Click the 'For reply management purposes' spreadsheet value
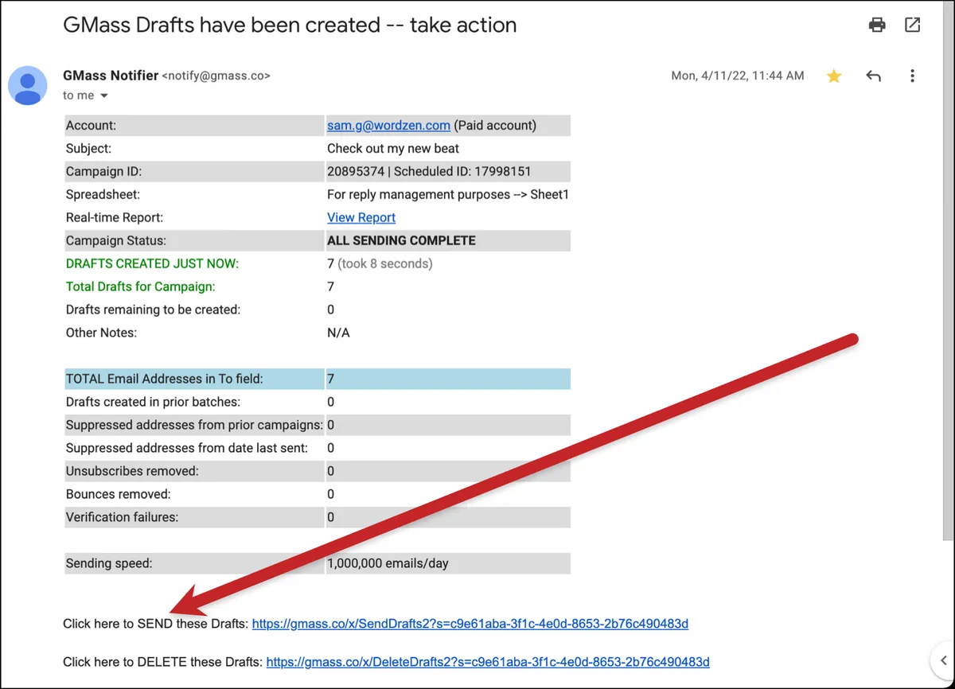The height and width of the screenshot is (689, 955). 448,195
